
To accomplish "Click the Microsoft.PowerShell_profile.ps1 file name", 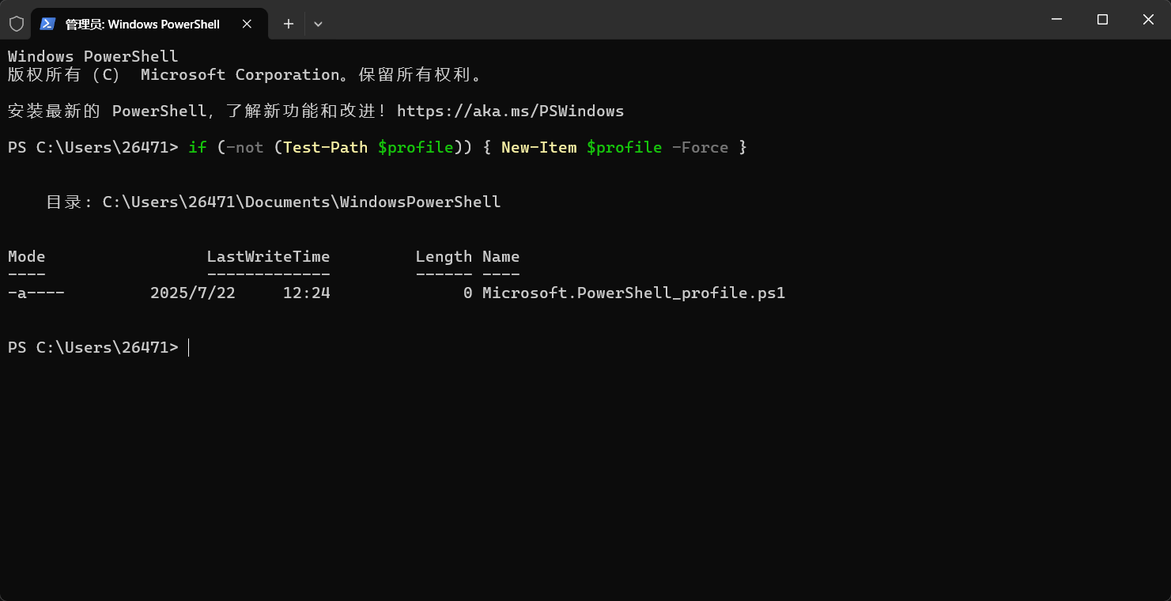I will 631,293.
